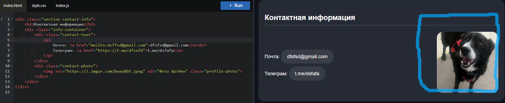
Task: Collapse the section contact-info div at line 1
Action: (12, 19)
